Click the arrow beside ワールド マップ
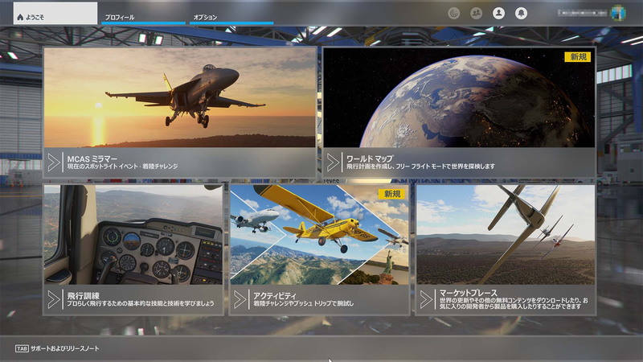The width and height of the screenshot is (643, 362). 333,162
